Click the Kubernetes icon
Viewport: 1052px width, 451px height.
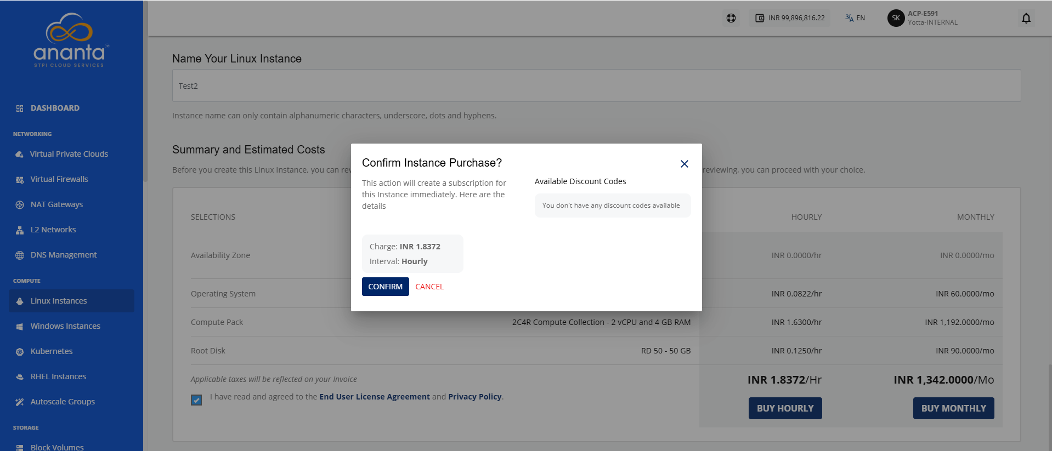pos(20,352)
